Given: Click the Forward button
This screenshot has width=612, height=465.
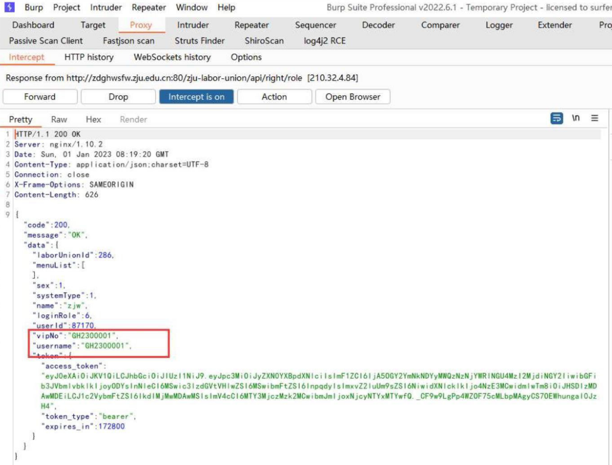Looking at the screenshot, I should tap(39, 97).
